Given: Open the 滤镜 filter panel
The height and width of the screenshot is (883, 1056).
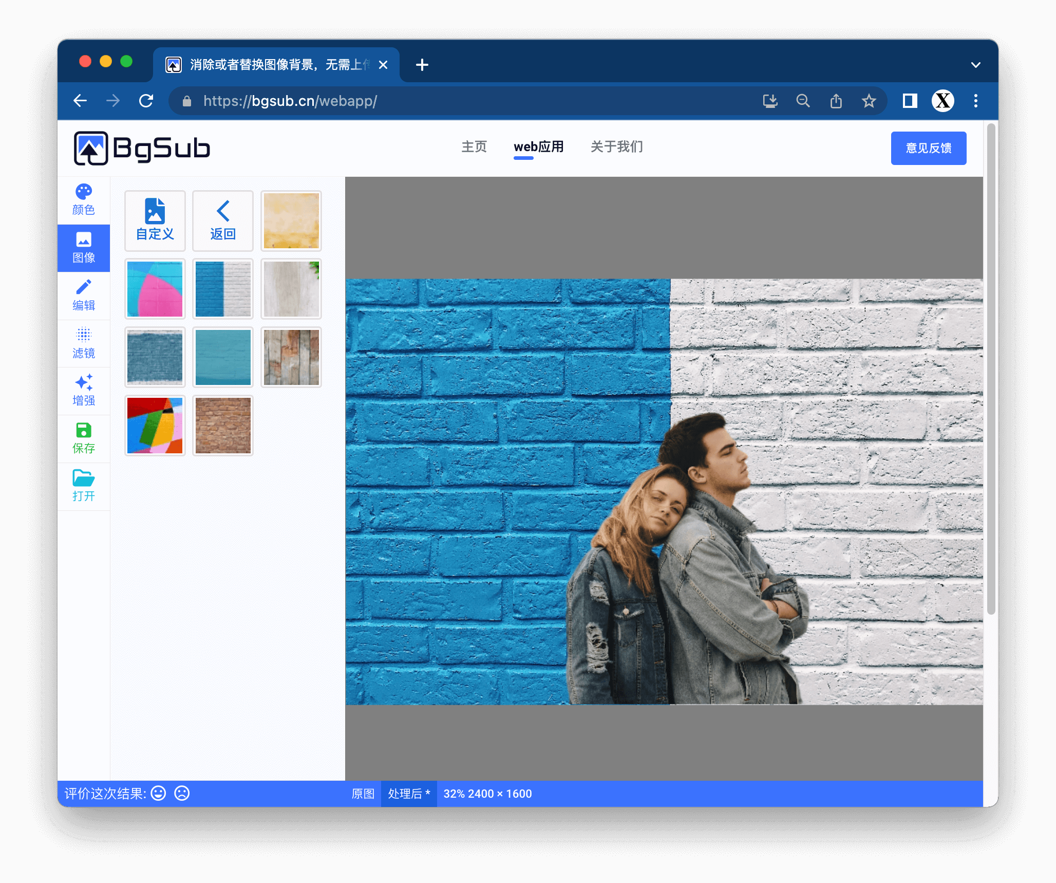Looking at the screenshot, I should [83, 343].
